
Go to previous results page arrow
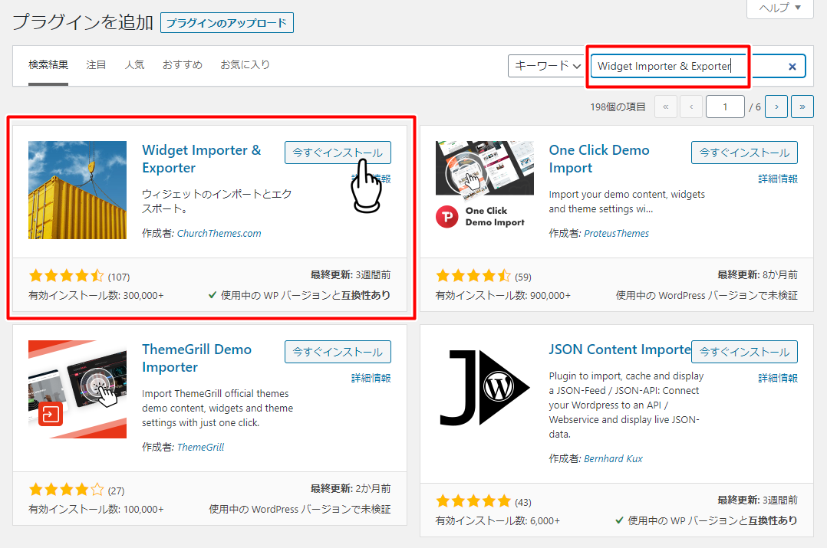pyautogui.click(x=691, y=107)
